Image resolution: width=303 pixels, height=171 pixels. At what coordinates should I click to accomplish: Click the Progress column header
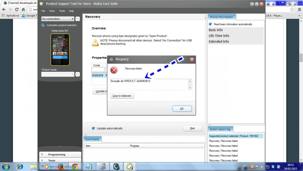pyautogui.click(x=164, y=146)
